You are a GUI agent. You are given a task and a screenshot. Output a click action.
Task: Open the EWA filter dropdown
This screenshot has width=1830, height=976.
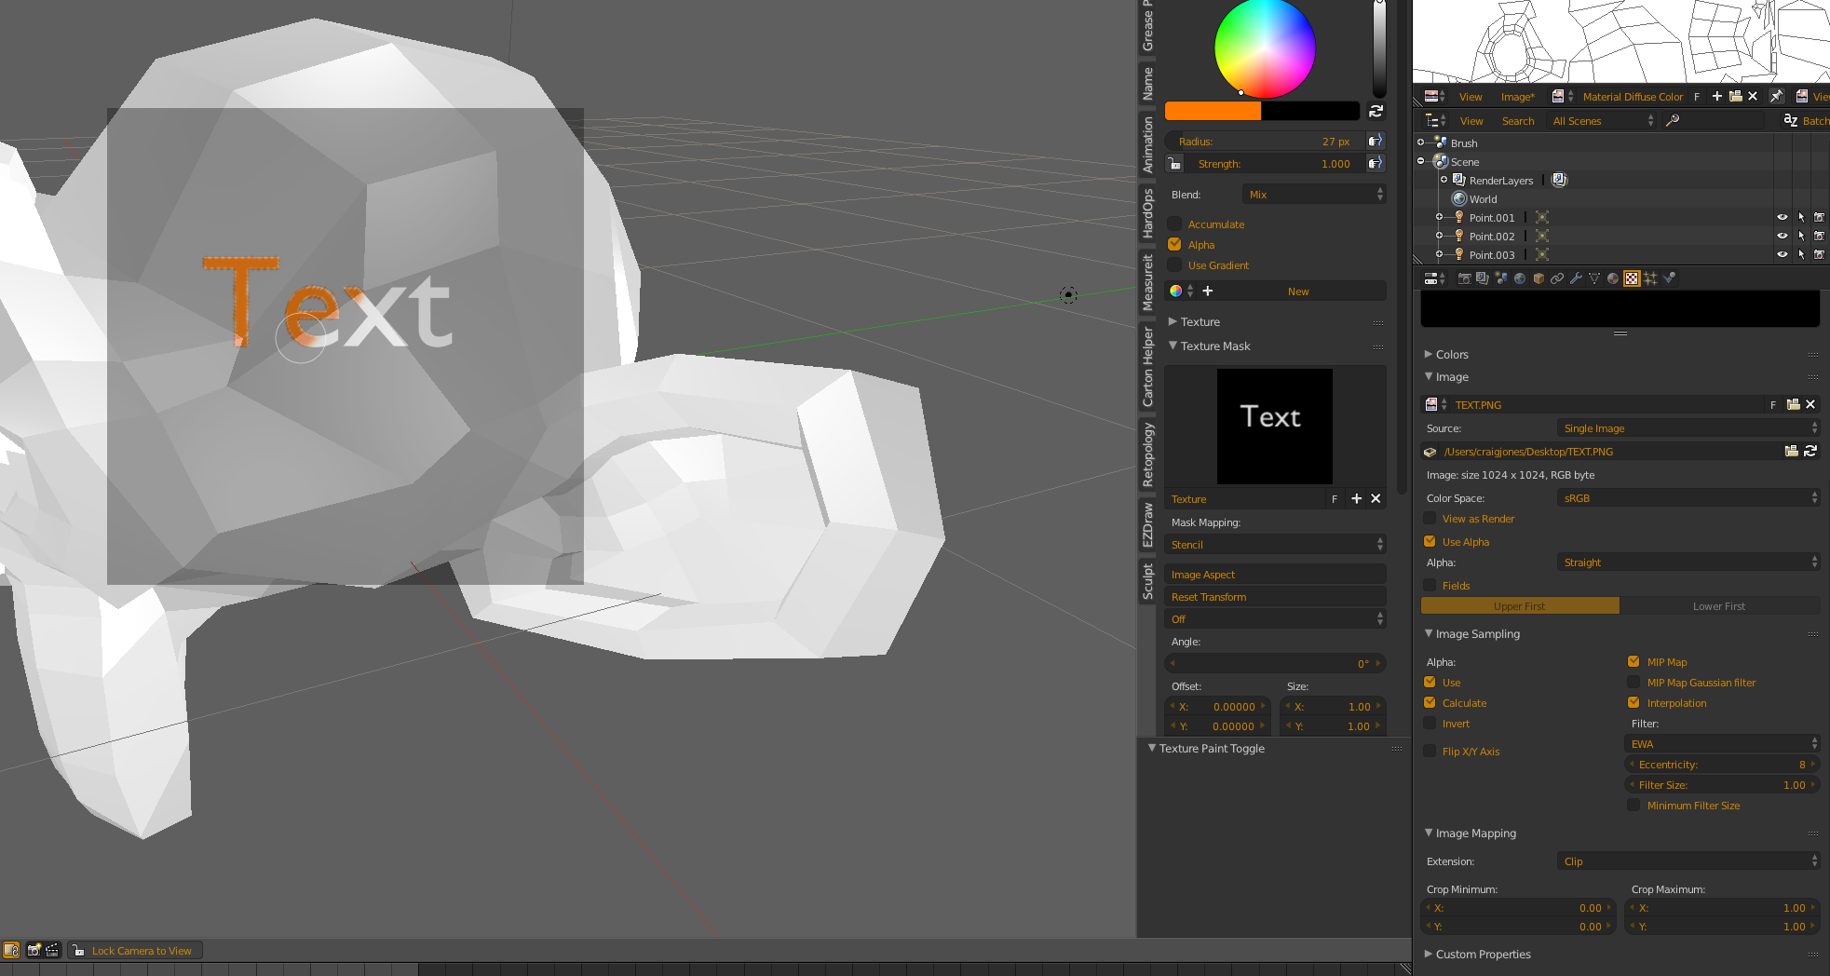pyautogui.click(x=1722, y=743)
